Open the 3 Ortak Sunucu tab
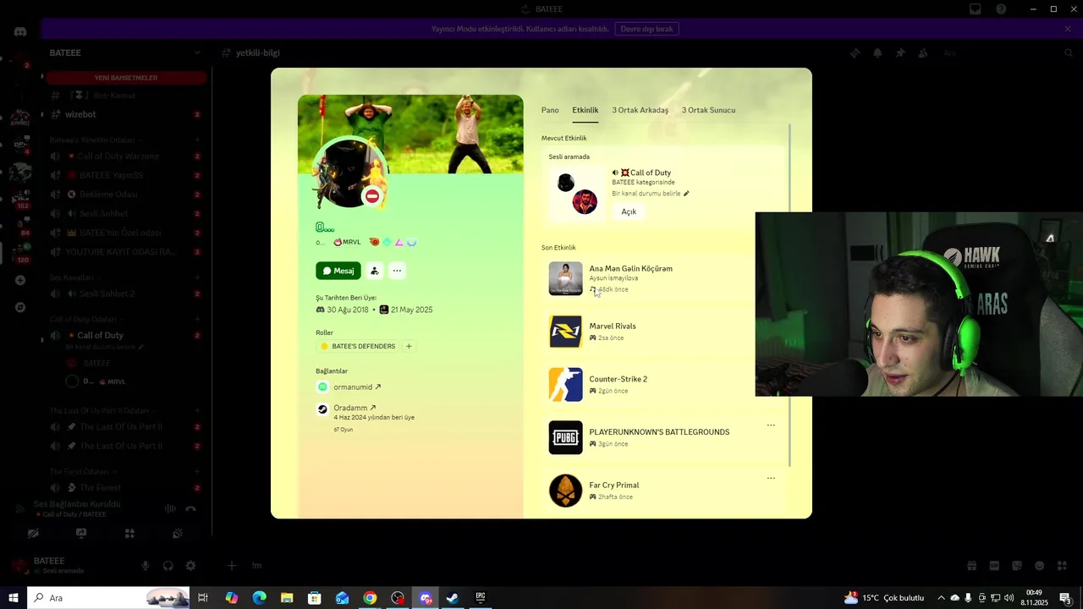 [708, 110]
